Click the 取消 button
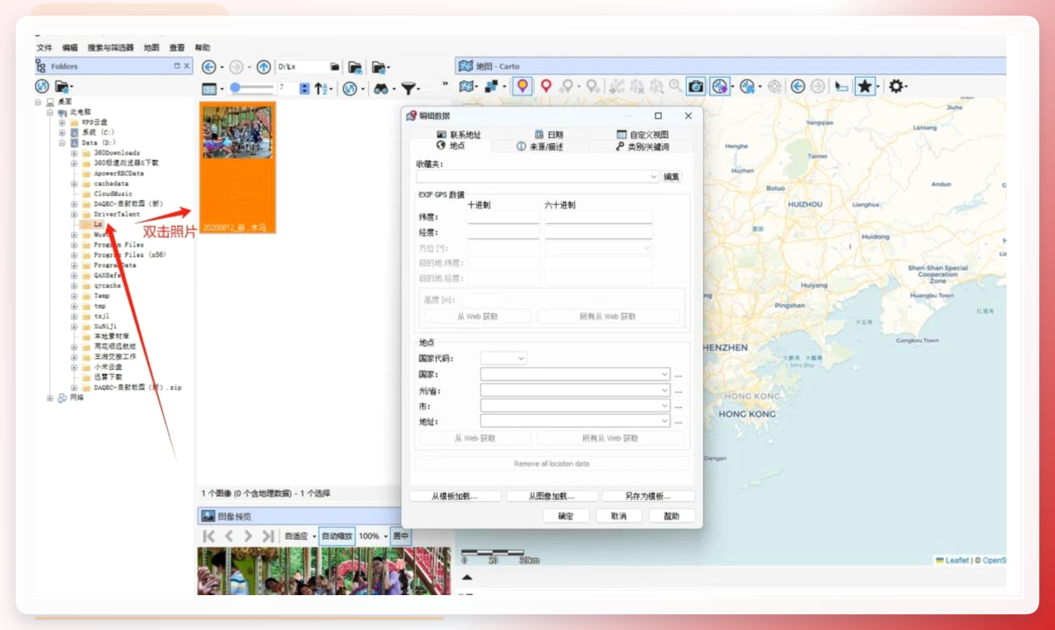This screenshot has height=630, width=1055. [619, 516]
